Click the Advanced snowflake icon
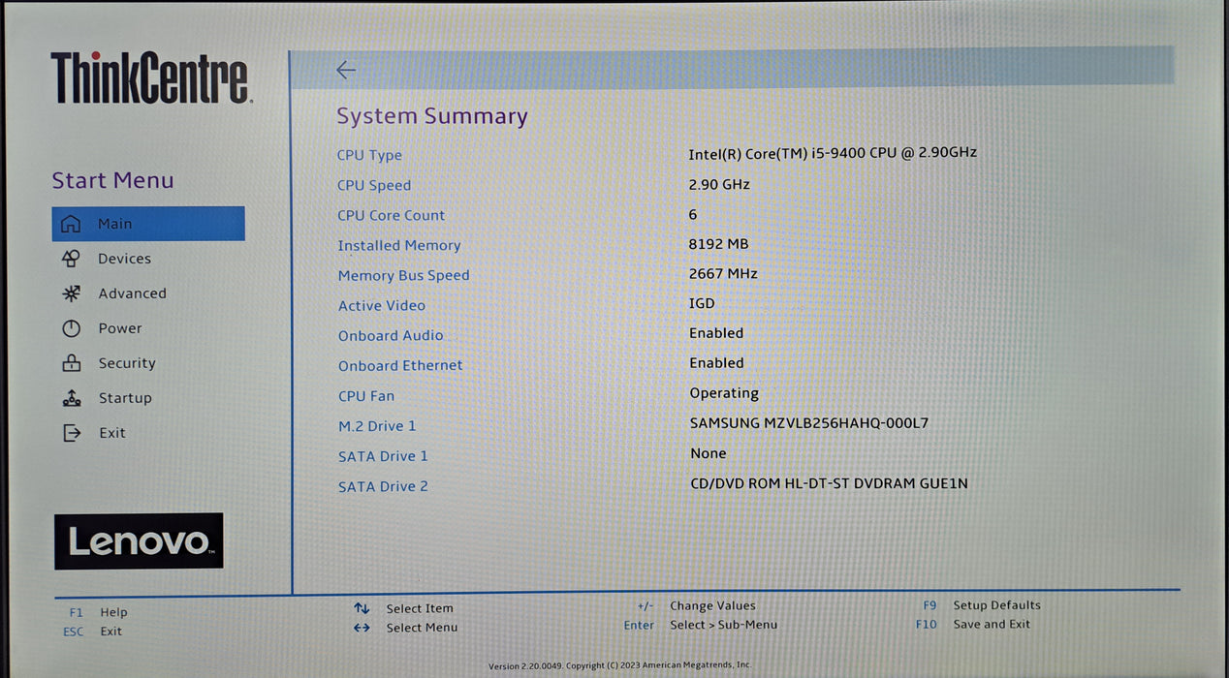The height and width of the screenshot is (678, 1229). (x=71, y=293)
